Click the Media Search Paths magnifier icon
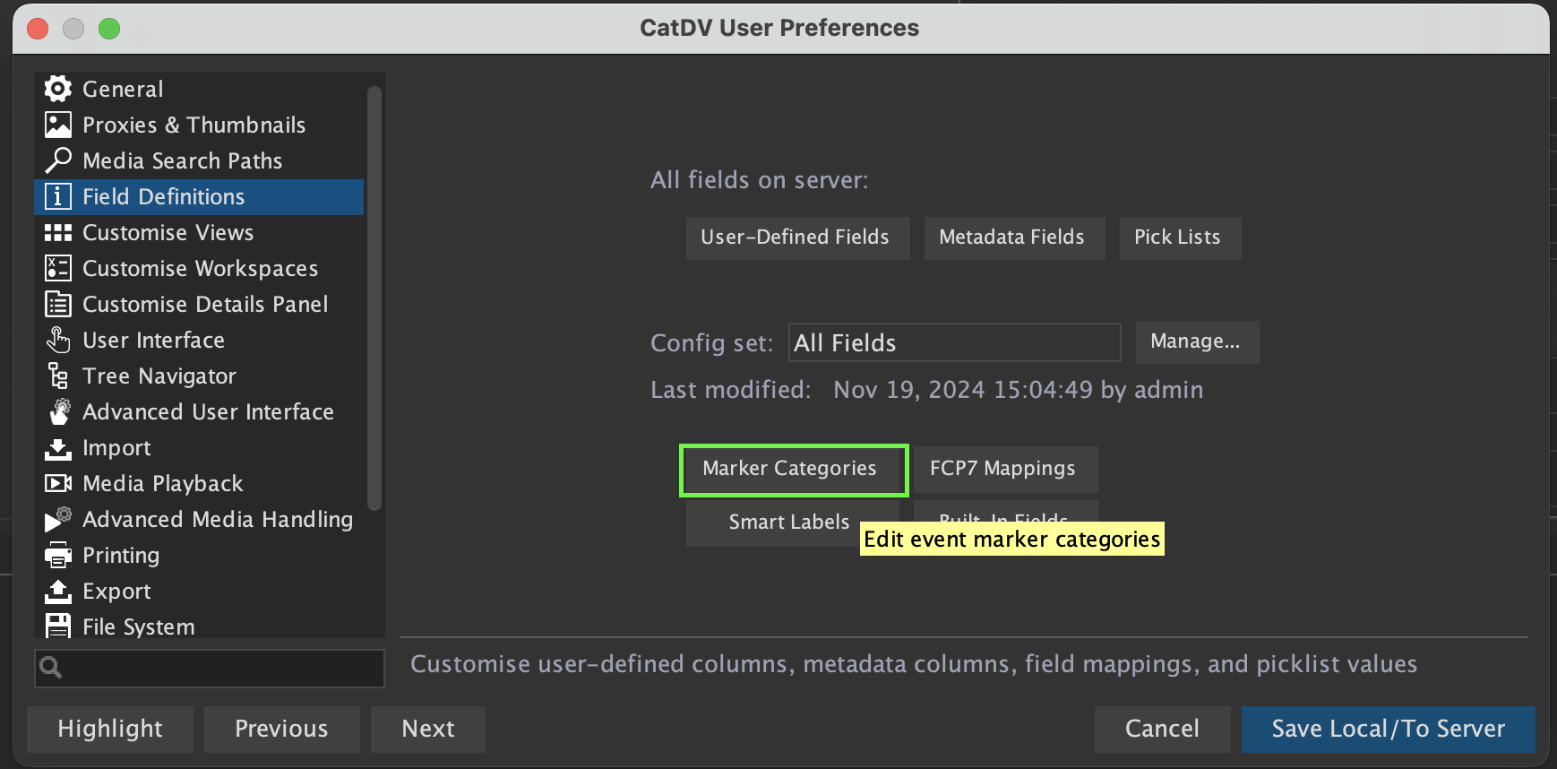 pos(58,160)
